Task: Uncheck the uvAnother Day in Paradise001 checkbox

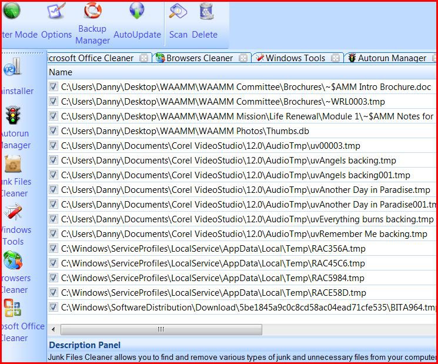Action: pos(53,204)
